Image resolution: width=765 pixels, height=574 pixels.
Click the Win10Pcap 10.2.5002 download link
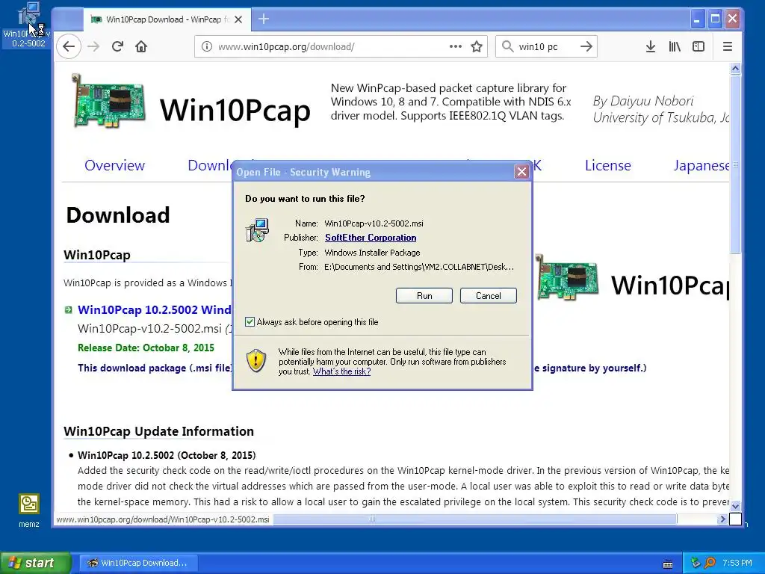click(154, 310)
